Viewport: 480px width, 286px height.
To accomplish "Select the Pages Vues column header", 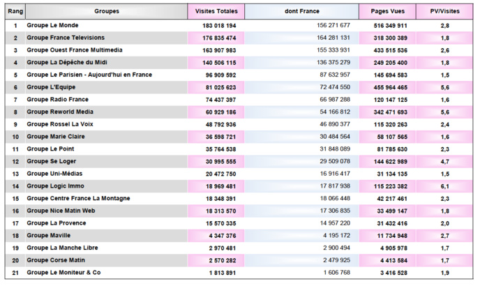I will [387, 12].
